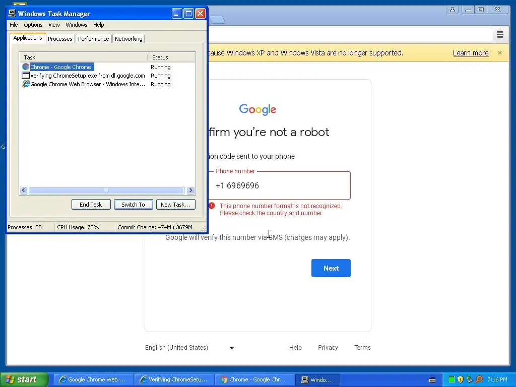The height and width of the screenshot is (387, 516).
Task: Select the Verifying ChromeSetup.exe task row
Action: tap(107, 76)
